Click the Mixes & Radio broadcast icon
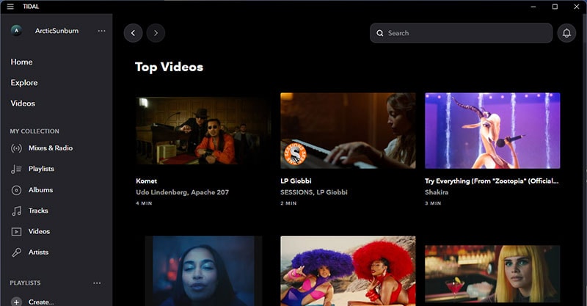587x306 pixels. click(x=16, y=148)
